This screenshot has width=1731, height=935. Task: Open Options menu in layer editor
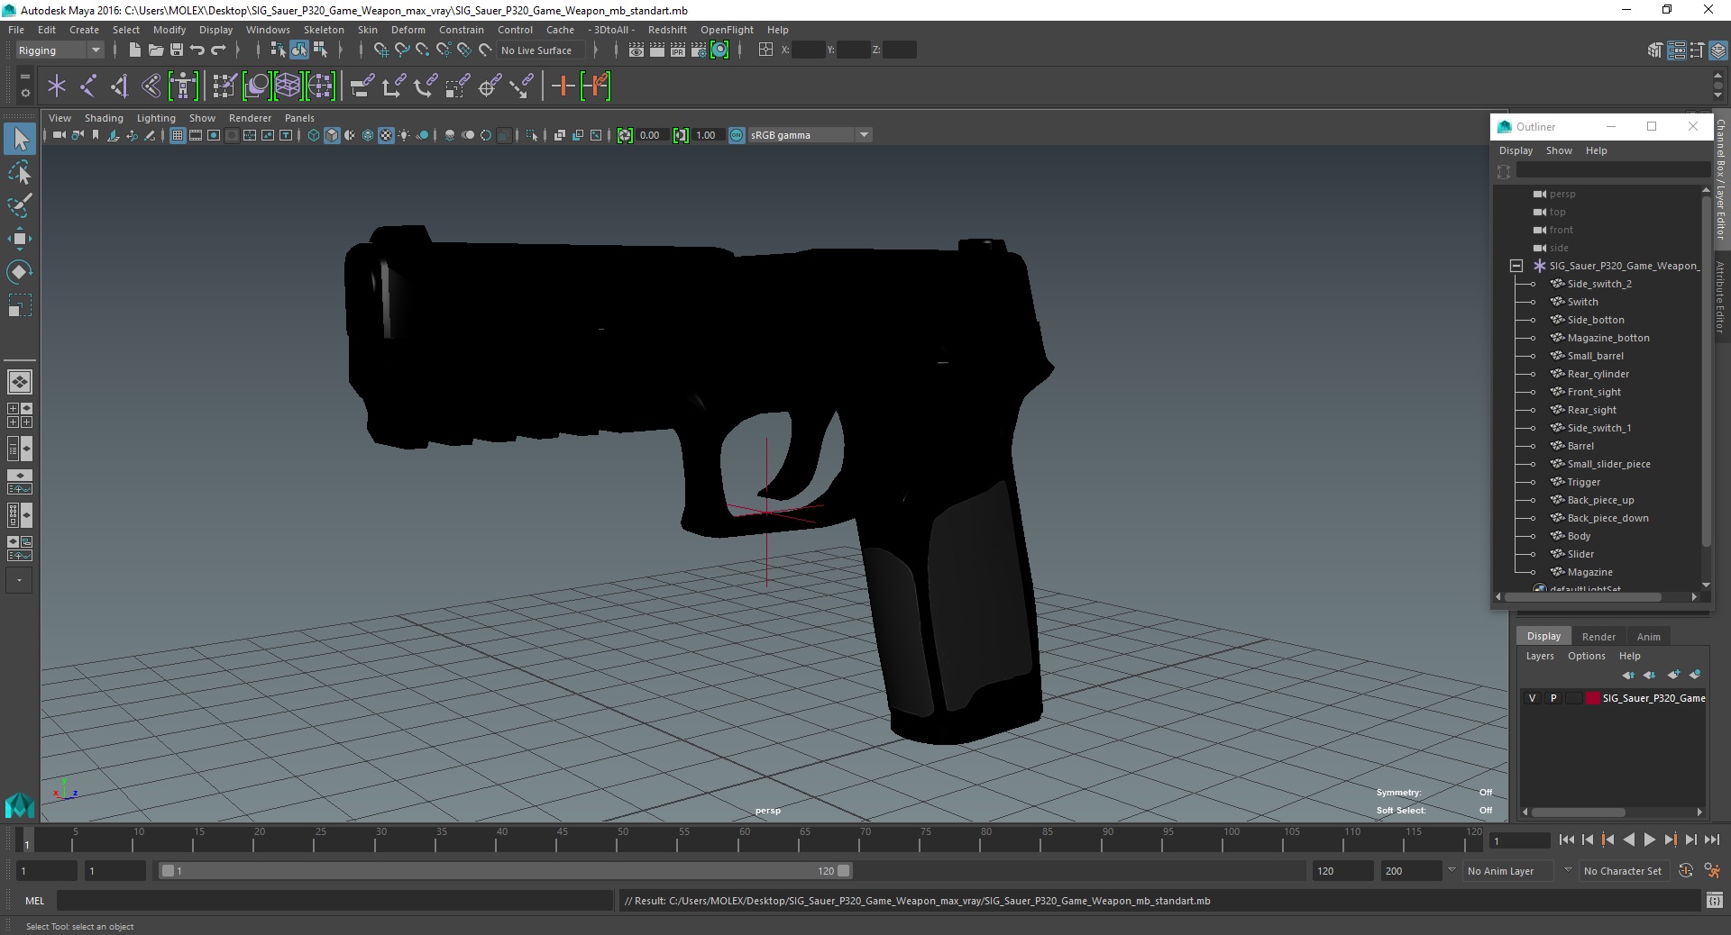(x=1586, y=656)
